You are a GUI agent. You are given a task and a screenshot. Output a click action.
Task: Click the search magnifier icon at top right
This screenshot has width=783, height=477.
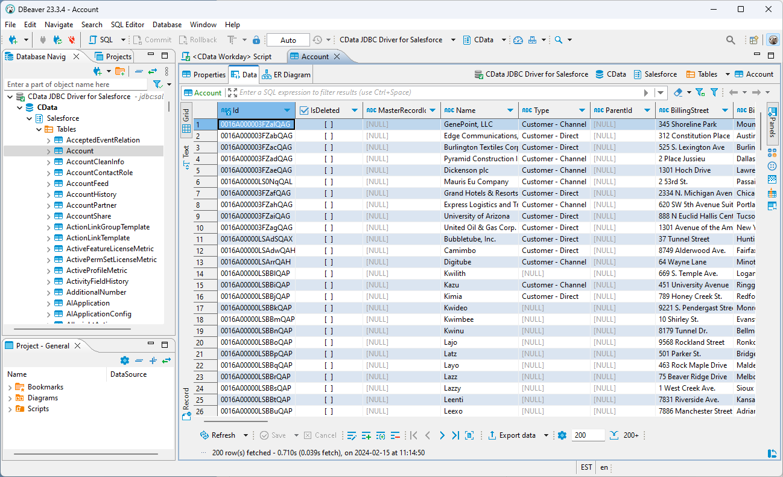point(731,40)
